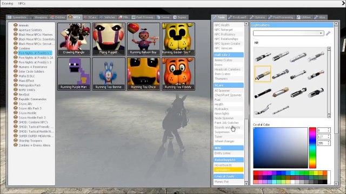Select Five Nights at Freddy's 3 category
This screenshot has width=346, height=194.
coord(35,63)
